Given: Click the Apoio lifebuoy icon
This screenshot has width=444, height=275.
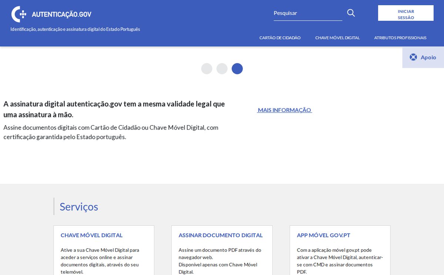Looking at the screenshot, I should (413, 57).
